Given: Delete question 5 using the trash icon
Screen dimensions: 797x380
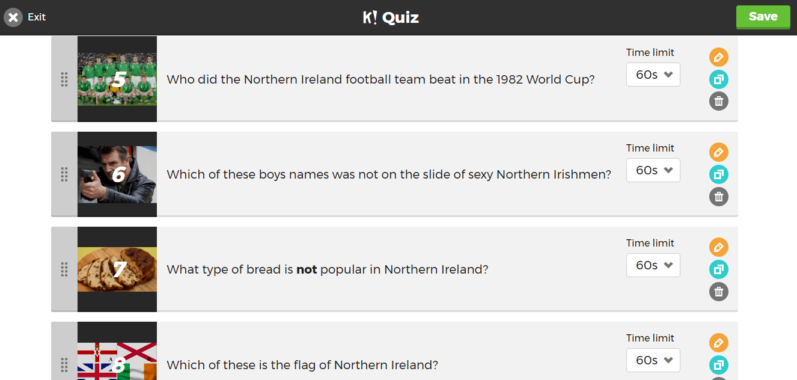Looking at the screenshot, I should pos(718,101).
